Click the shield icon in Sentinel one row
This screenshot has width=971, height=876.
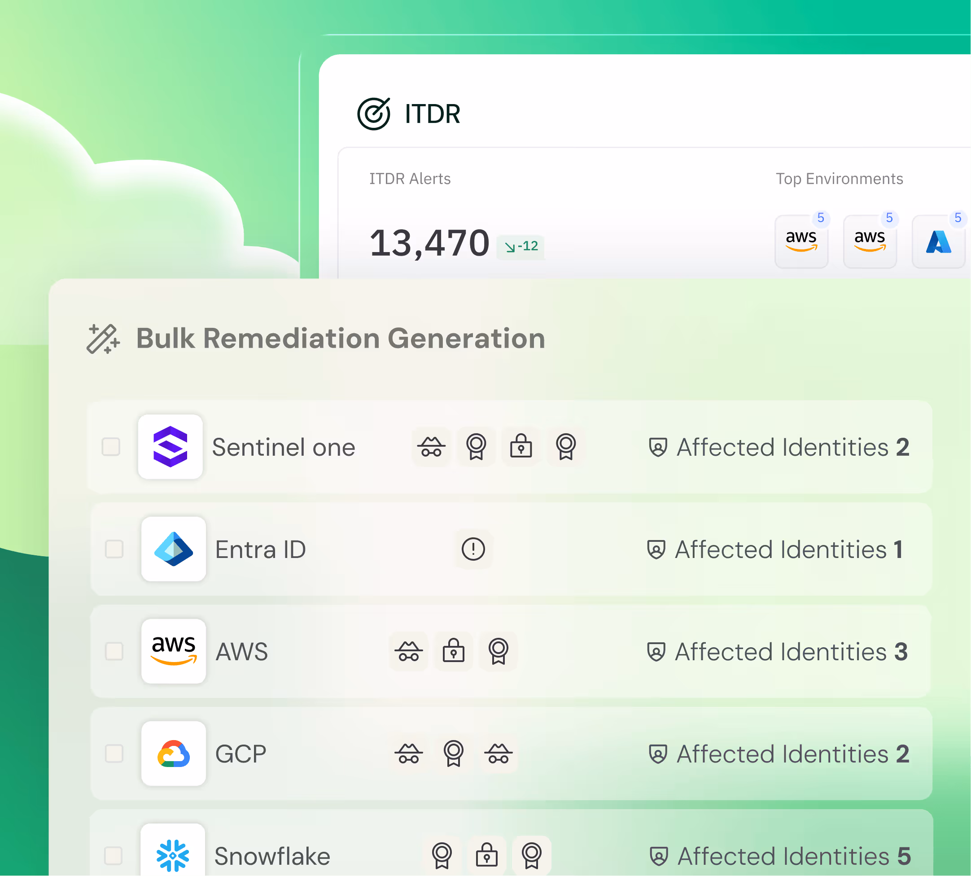658,447
